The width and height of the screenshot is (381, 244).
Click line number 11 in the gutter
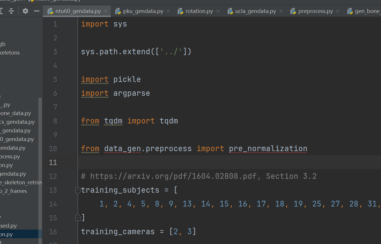click(53, 162)
